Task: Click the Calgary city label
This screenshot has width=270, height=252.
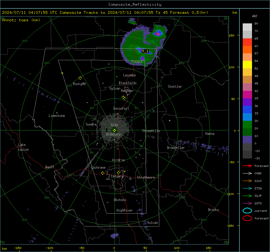Action: (x=117, y=176)
